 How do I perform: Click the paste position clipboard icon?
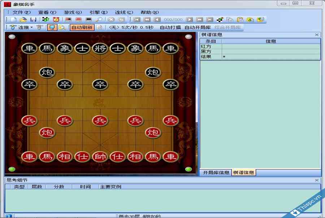[x=240, y=20]
